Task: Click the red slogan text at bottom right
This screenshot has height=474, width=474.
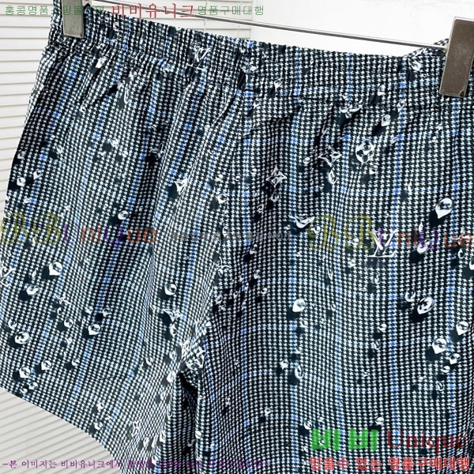Action: tap(393, 461)
